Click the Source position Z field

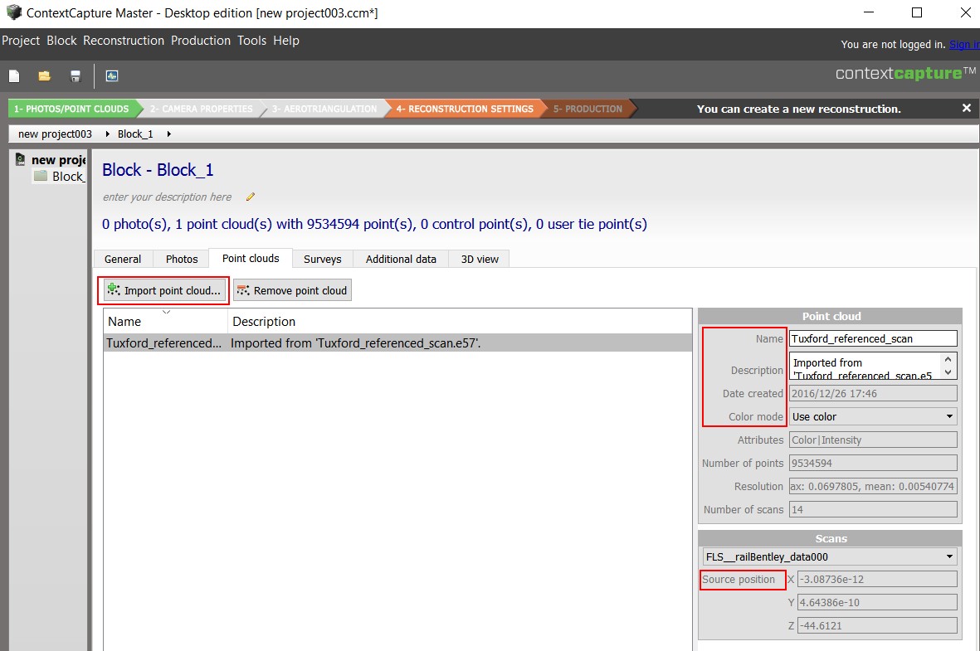point(877,625)
